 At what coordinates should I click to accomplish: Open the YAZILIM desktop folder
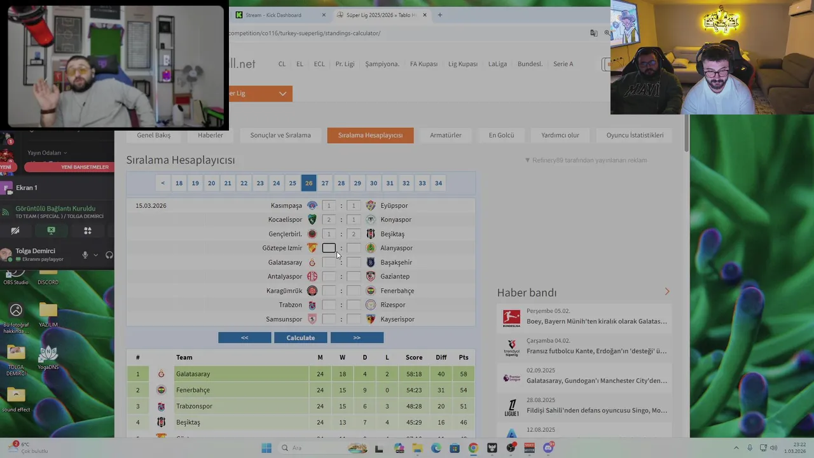coord(48,314)
